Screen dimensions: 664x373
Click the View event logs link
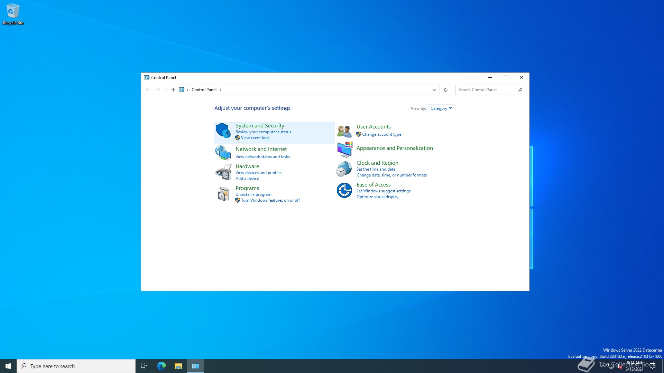point(255,138)
